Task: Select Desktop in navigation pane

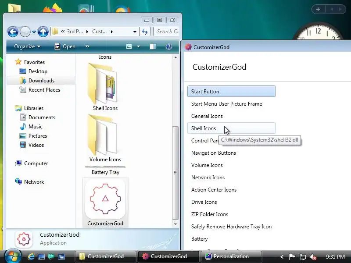Action: (33, 71)
